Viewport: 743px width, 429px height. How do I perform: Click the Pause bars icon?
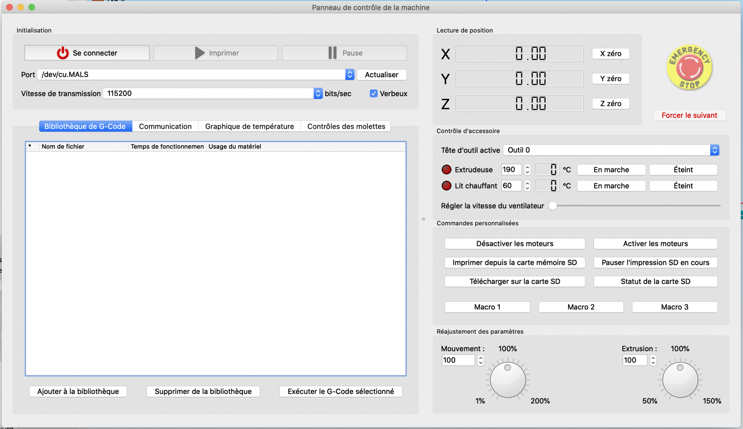[x=332, y=53]
